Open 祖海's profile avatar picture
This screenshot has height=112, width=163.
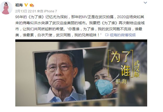[6, 8]
